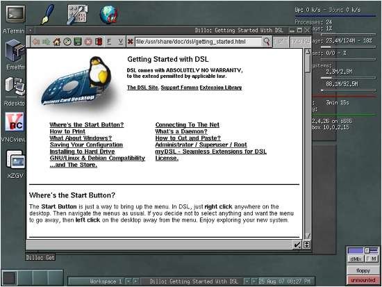Follow Administrator / Superuser / Root link
Image resolution: width=382 pixels, height=287 pixels.
(x=201, y=145)
